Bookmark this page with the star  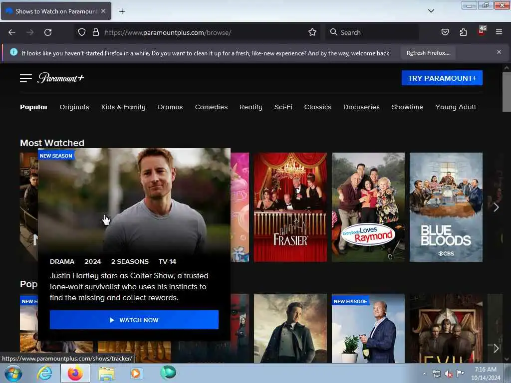[312, 32]
